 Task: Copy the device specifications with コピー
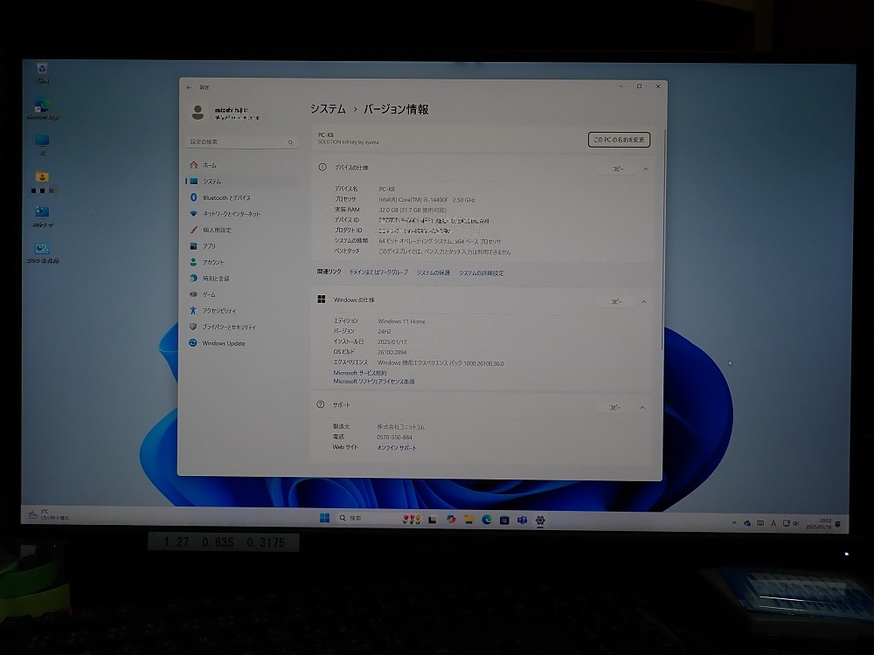pos(618,169)
